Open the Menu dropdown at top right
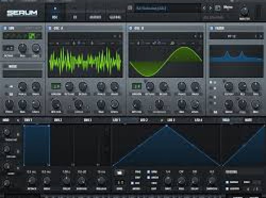This screenshot has width=266, height=198. click(228, 7)
